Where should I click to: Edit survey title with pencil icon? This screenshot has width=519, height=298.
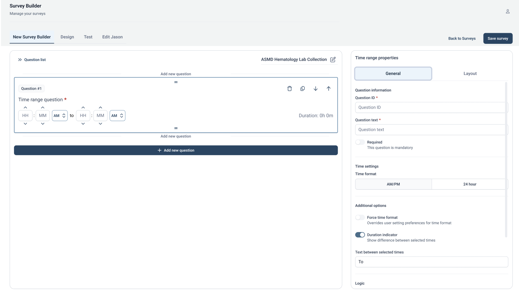click(333, 59)
